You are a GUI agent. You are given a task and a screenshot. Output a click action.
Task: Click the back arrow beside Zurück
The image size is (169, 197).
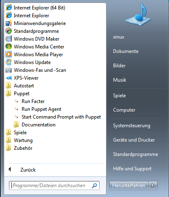pos(9,170)
